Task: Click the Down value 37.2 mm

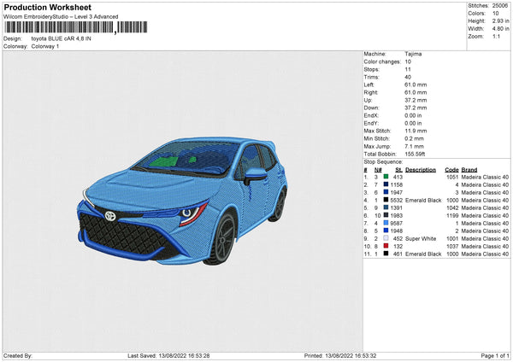Action: 416,108
